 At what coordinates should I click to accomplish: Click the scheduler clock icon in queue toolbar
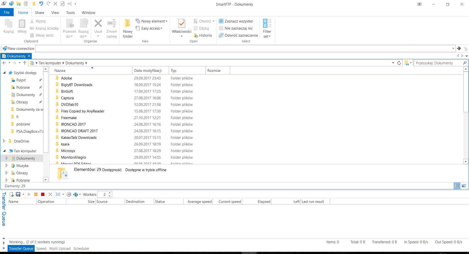click(69, 195)
